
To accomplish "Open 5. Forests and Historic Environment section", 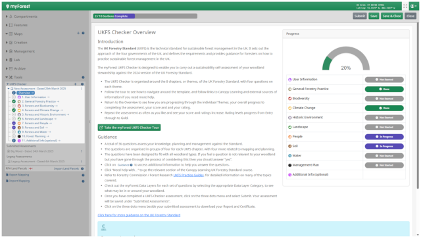I will coord(45,114).
